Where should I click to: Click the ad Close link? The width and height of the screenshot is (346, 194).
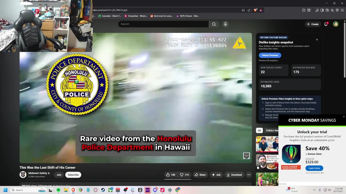click(x=283, y=184)
